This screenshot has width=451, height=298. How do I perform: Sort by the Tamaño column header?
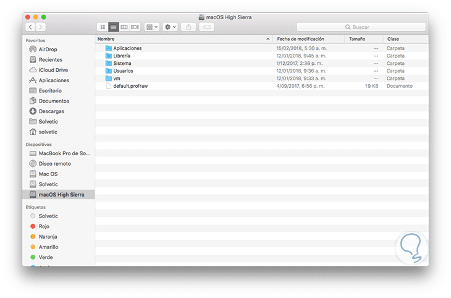[x=364, y=39]
